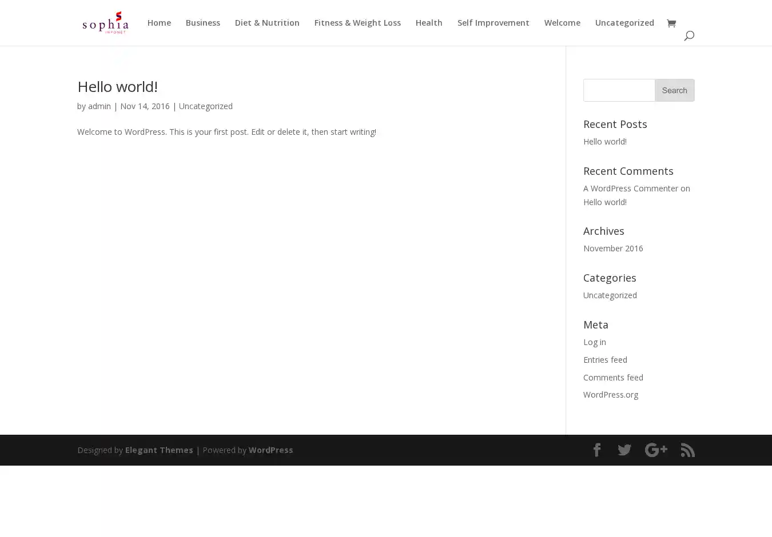Focus the sidebar search text field
Screen dimensions: 772x537
pyautogui.click(x=619, y=90)
